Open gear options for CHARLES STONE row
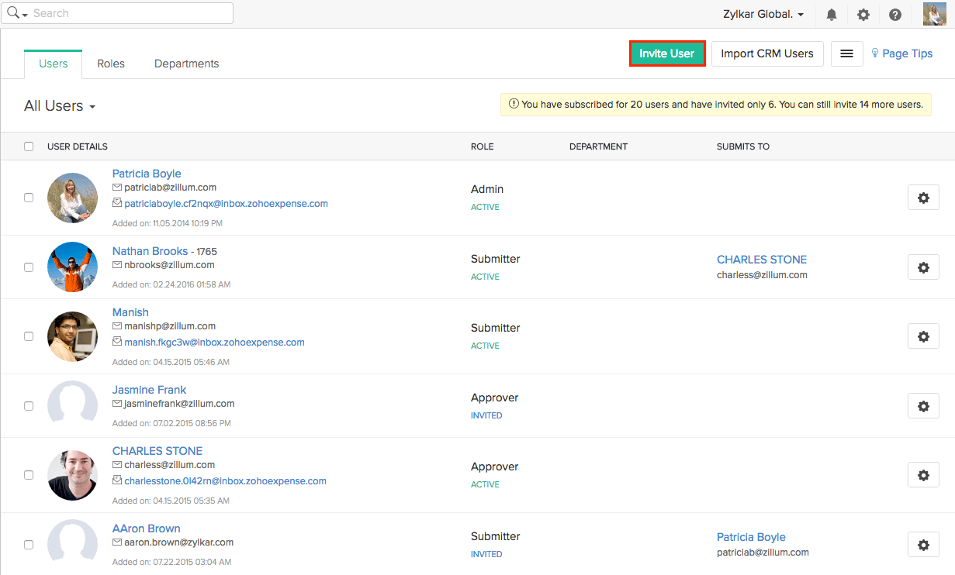This screenshot has width=955, height=575. coord(923,475)
